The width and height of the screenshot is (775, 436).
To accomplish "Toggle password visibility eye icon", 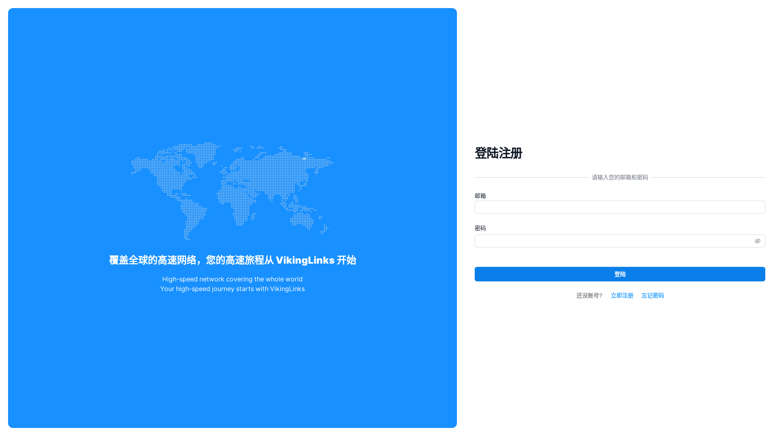I will pos(758,241).
